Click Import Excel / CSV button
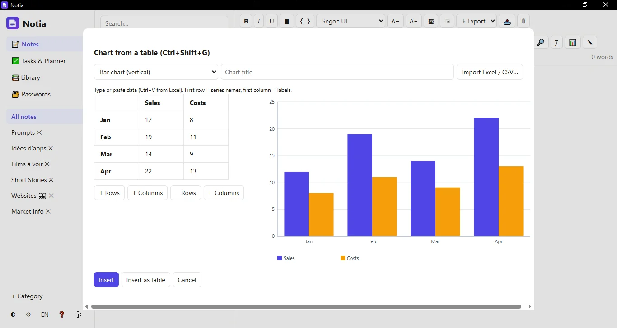 pos(490,72)
